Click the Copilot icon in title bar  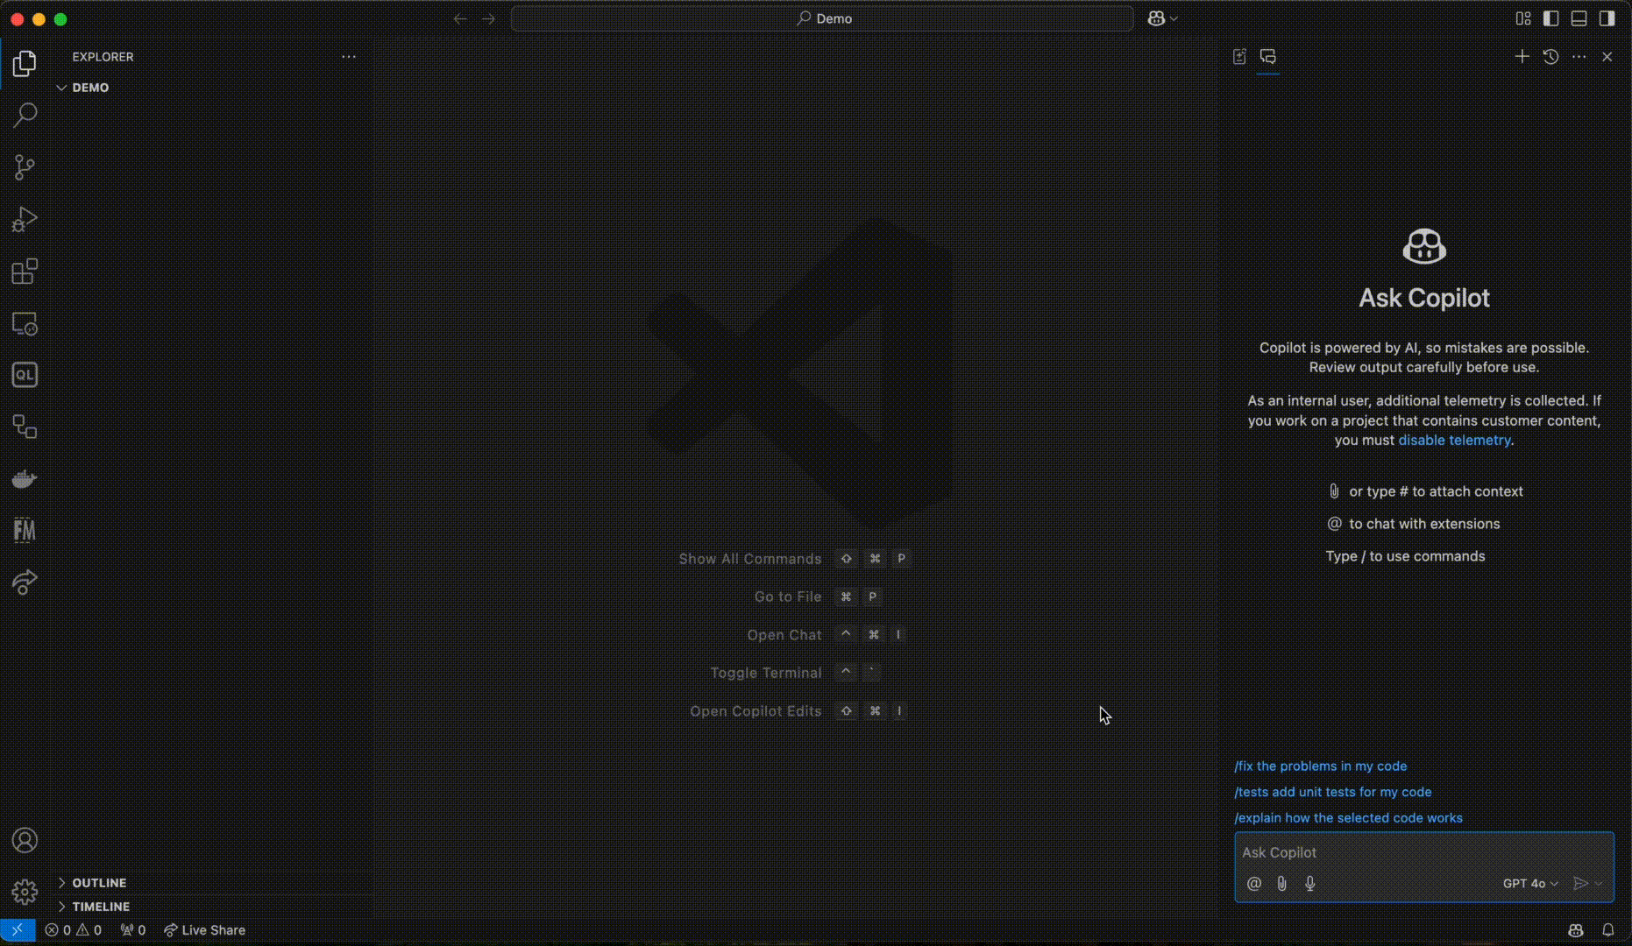[1156, 18]
